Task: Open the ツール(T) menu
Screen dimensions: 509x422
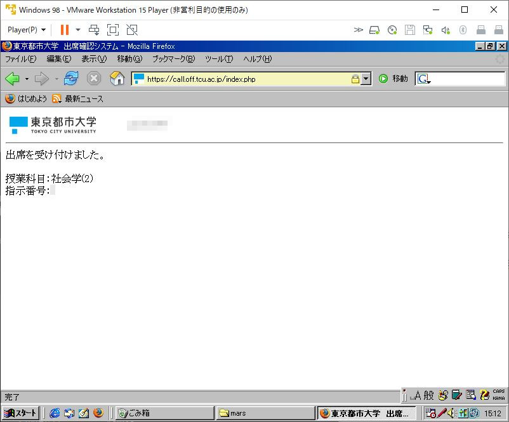Action: pyautogui.click(x=219, y=59)
